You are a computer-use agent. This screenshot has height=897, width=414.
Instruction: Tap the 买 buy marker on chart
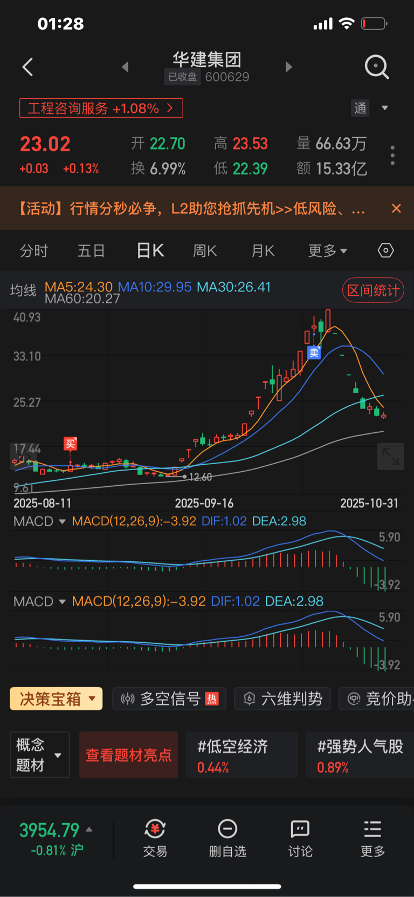pyautogui.click(x=70, y=444)
